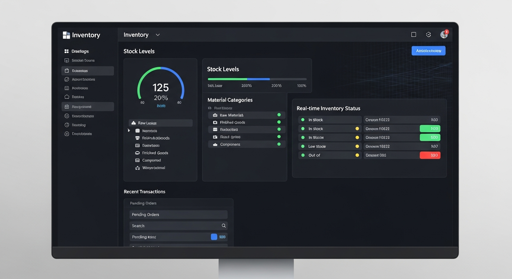Click the green and blue gauge arc around 125
Image resolution: width=512 pixels, height=279 pixels.
161,83
